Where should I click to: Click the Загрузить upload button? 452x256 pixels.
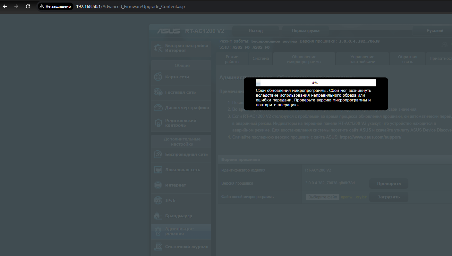389,197
